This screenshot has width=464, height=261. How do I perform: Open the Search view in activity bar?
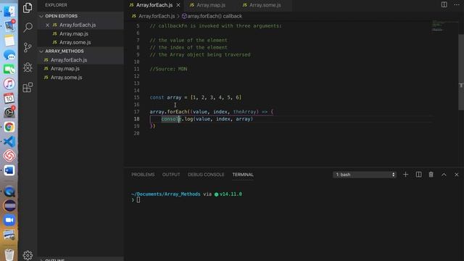(x=28, y=28)
